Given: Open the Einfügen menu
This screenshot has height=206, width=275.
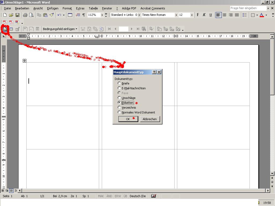Looking at the screenshot, I should click(x=53, y=8).
